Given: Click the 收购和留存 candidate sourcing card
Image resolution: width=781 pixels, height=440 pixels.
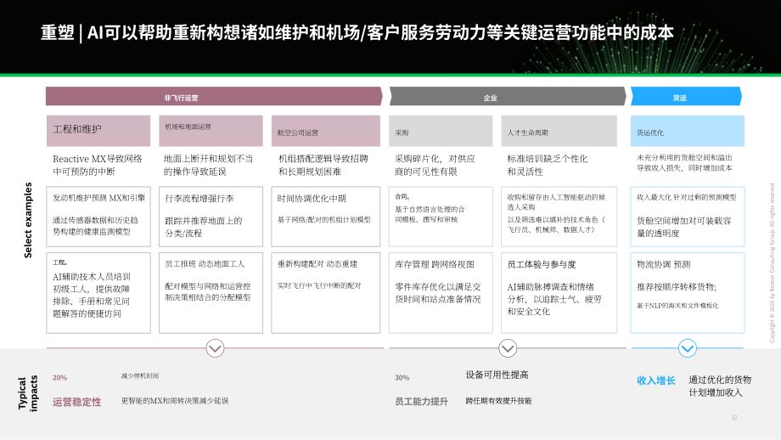Looking at the screenshot, I should coord(559,217).
